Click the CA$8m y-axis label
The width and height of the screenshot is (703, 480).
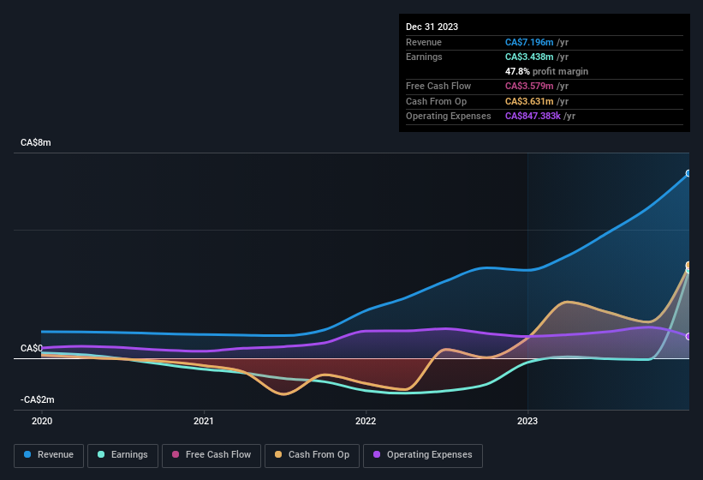(x=35, y=142)
